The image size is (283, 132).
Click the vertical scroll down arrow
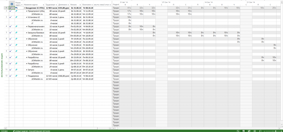[282, 125]
